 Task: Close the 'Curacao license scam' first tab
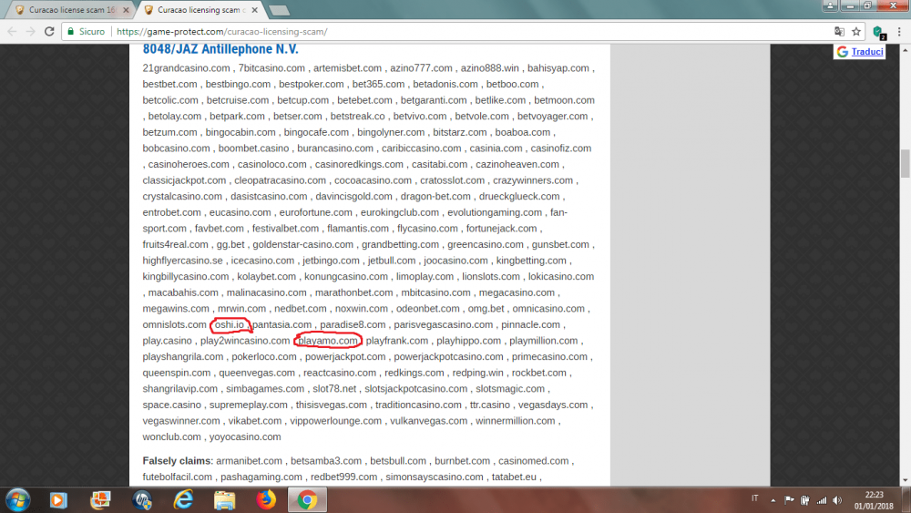point(126,10)
